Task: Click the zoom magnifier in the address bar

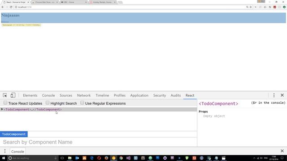Action: point(247,7)
